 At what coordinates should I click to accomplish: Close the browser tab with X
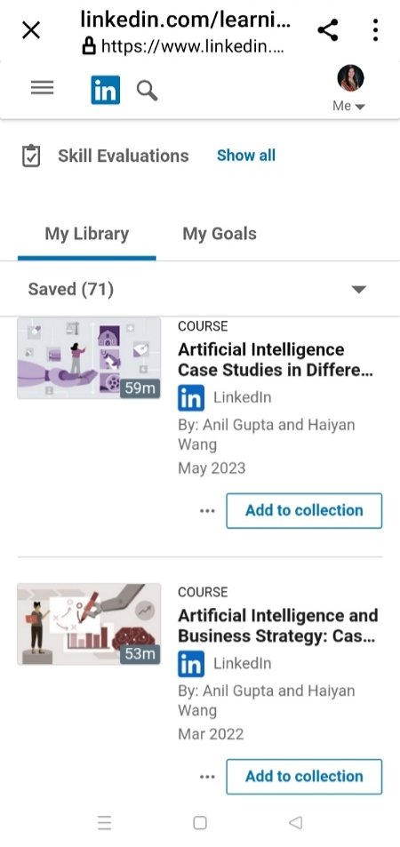tap(31, 30)
